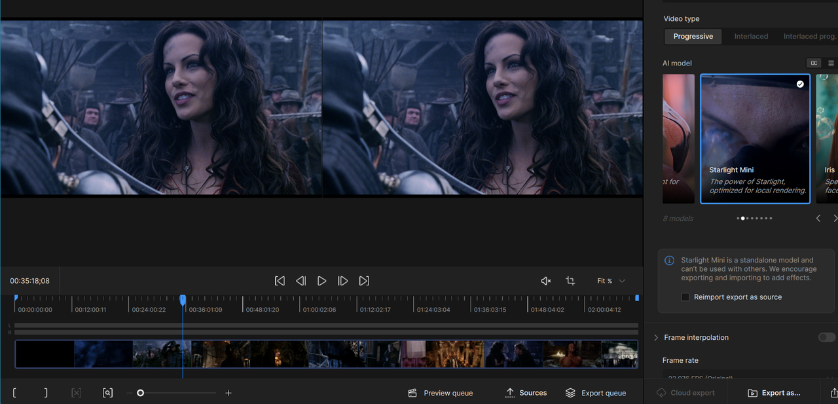Select the Iris model card
Screen dimensions: 838x404
[827, 138]
